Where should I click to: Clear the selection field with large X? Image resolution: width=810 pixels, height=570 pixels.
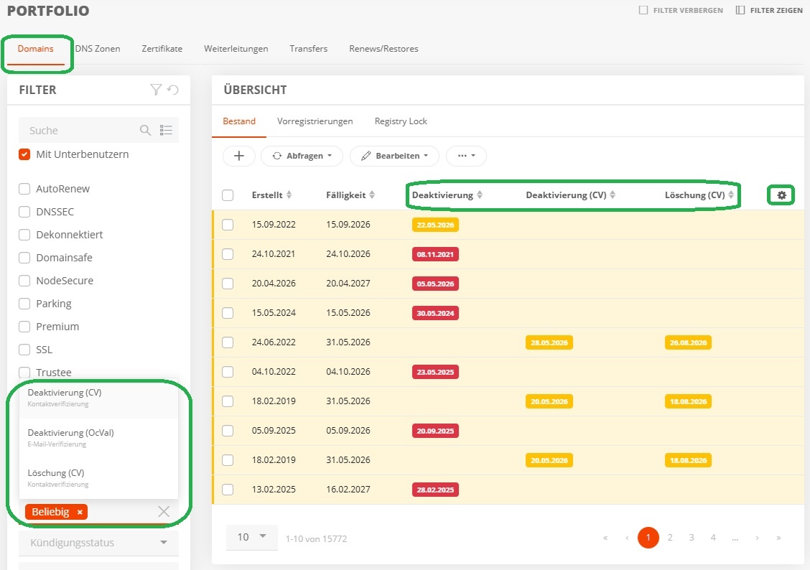point(164,512)
